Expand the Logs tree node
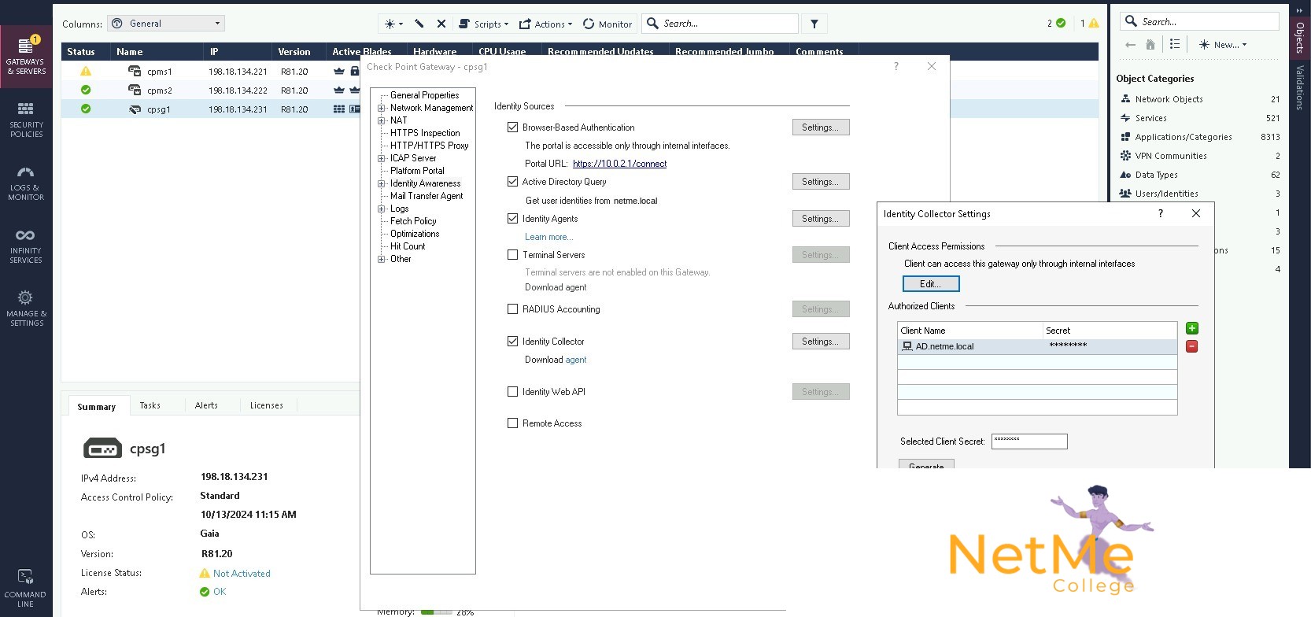This screenshot has width=1311, height=617. tap(382, 209)
